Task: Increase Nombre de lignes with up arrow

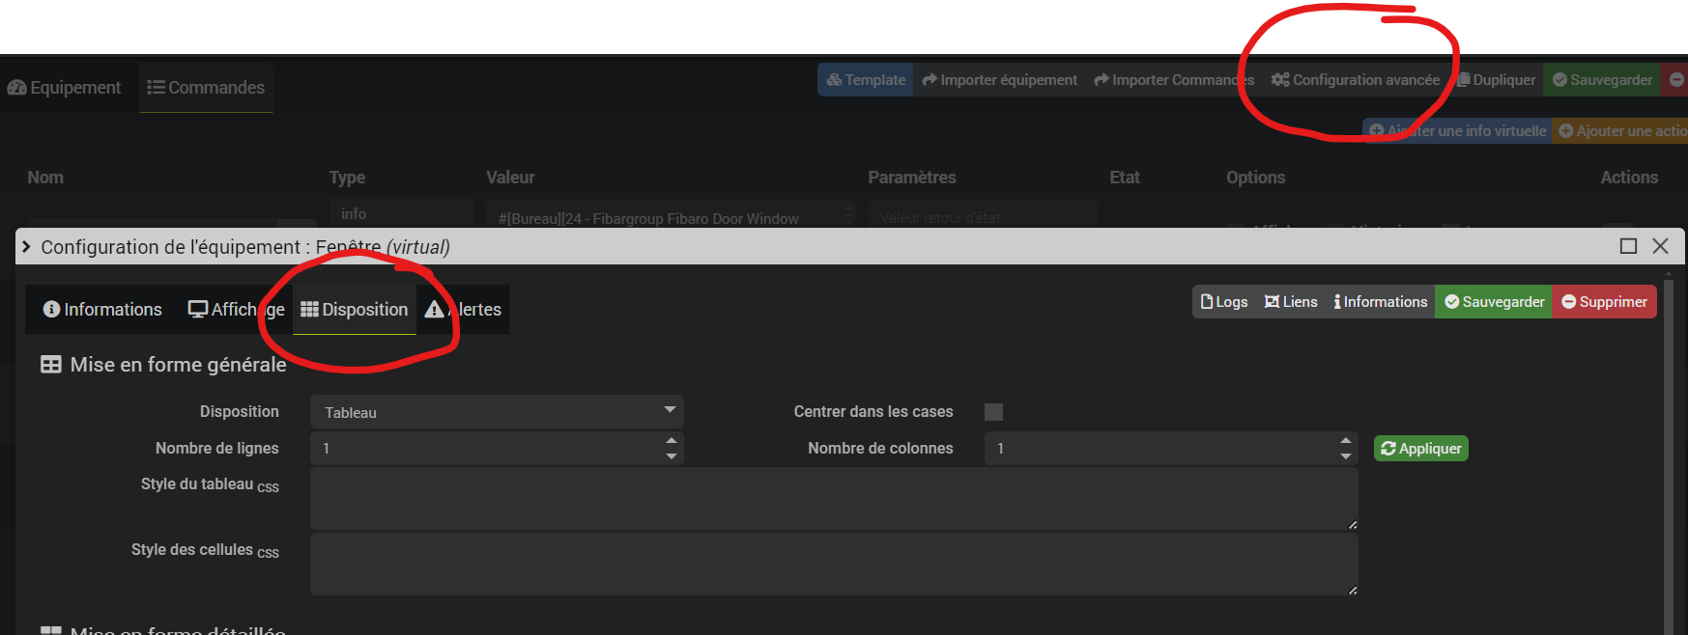Action: pyautogui.click(x=672, y=441)
